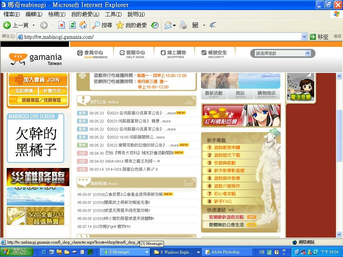
Task: Open the Mail button dropdown arrow
Action: [174, 25]
